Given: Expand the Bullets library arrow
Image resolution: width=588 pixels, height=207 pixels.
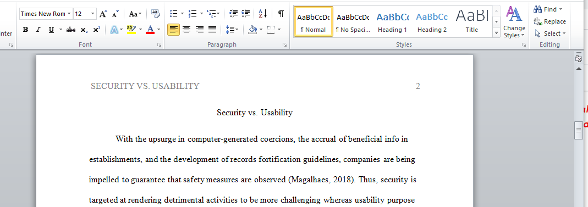Looking at the screenshot, I should pyautogui.click(x=182, y=14).
